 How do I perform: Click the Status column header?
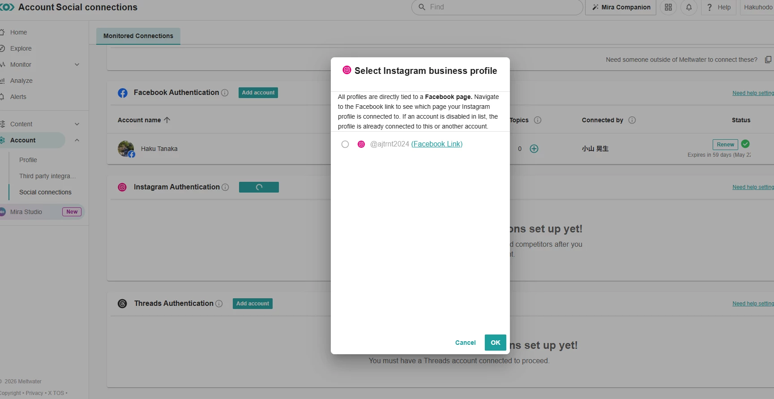(x=741, y=120)
